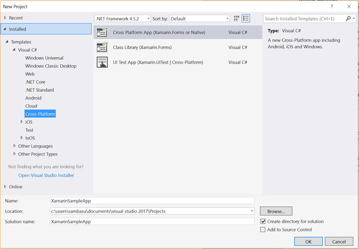Screen dimensions: 359x249
Task: Expand the Other Project Types node arrow
Action: 14,153
